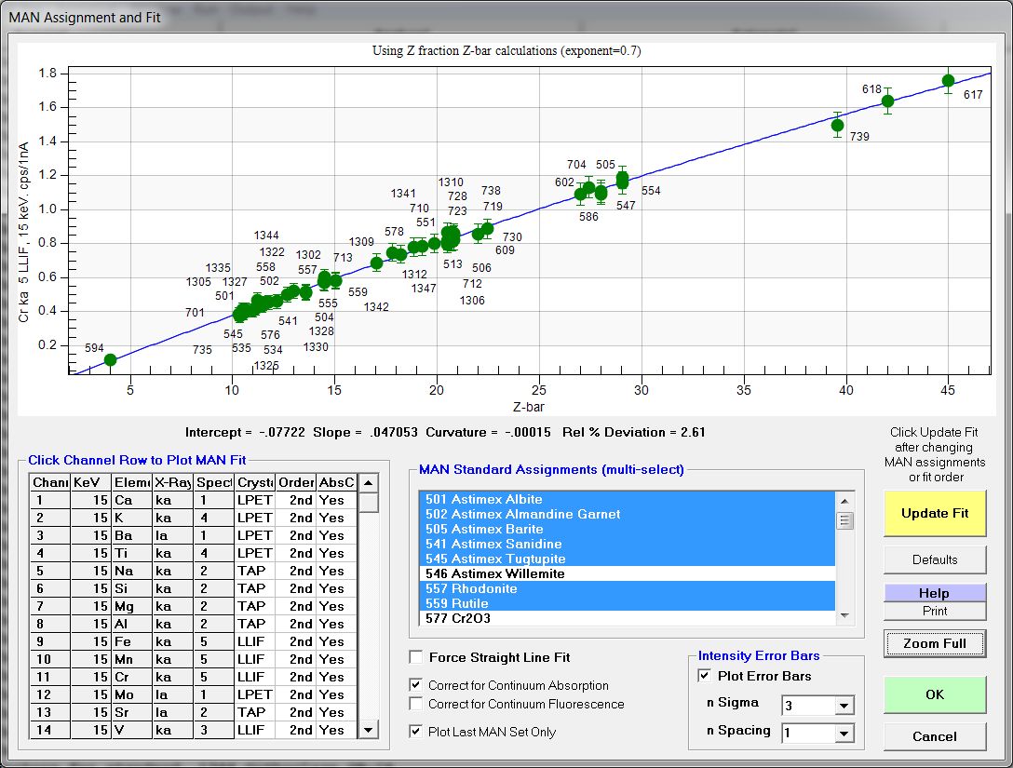Enable Correct for Continuum Fluorescence

click(415, 704)
